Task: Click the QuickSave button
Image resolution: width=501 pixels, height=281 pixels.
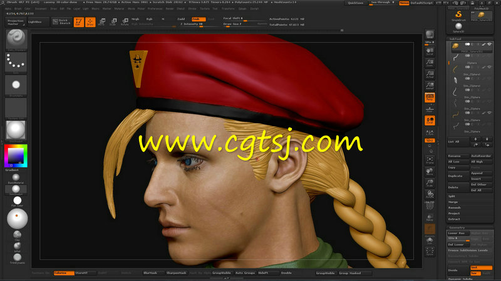Action: (x=356, y=3)
